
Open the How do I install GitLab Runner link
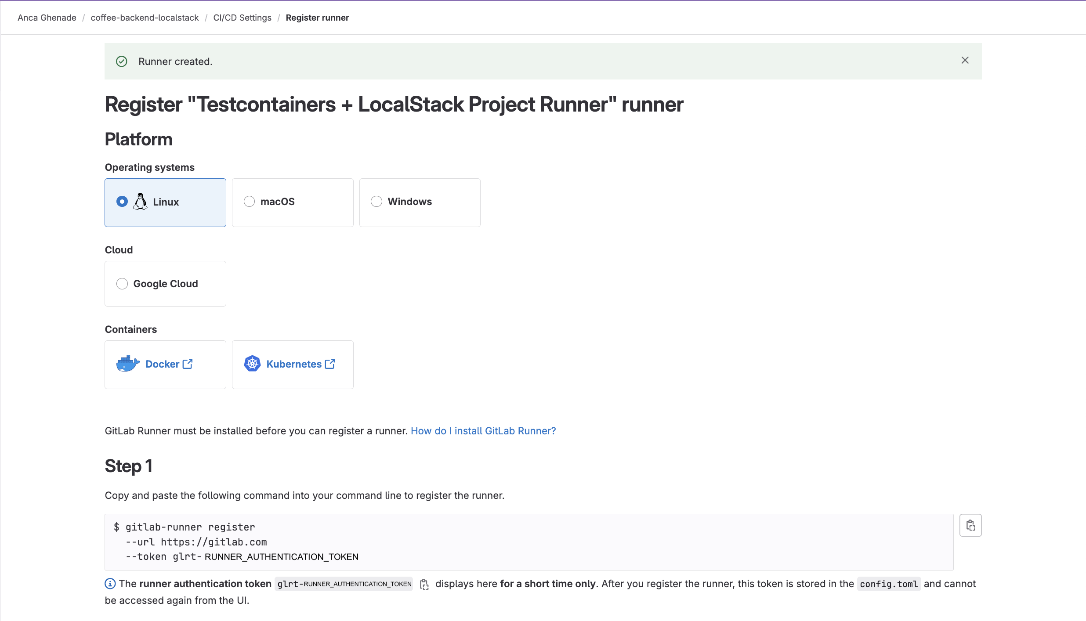pos(482,431)
